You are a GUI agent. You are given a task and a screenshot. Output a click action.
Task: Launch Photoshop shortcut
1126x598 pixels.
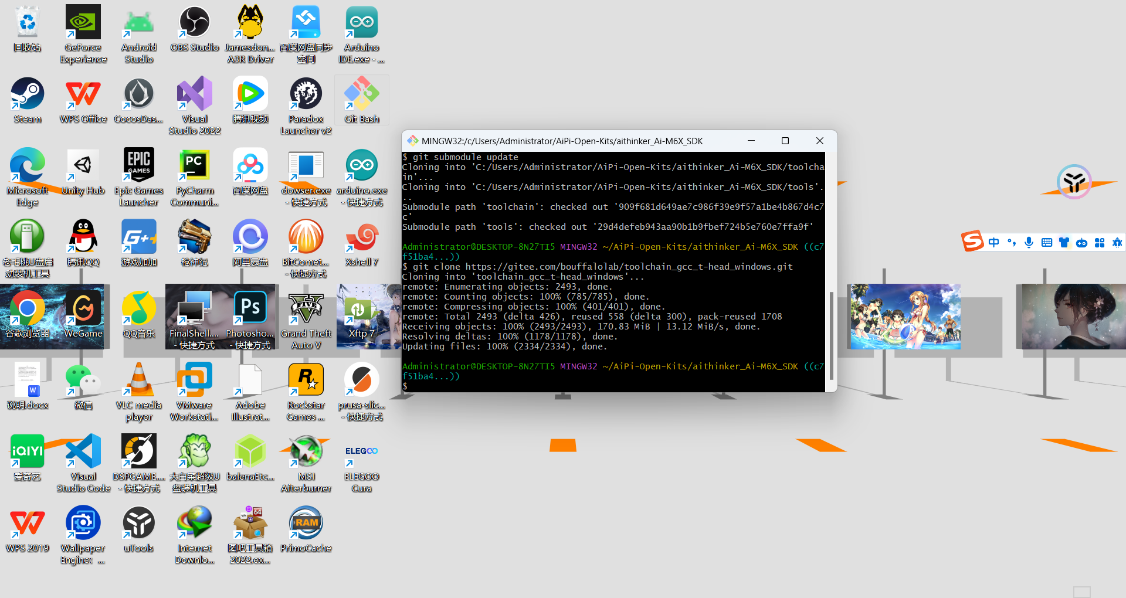coord(250,320)
